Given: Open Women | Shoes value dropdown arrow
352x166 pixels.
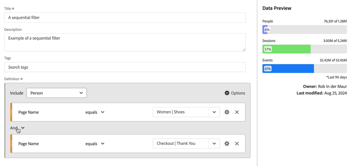Looking at the screenshot, I should (x=214, y=112).
